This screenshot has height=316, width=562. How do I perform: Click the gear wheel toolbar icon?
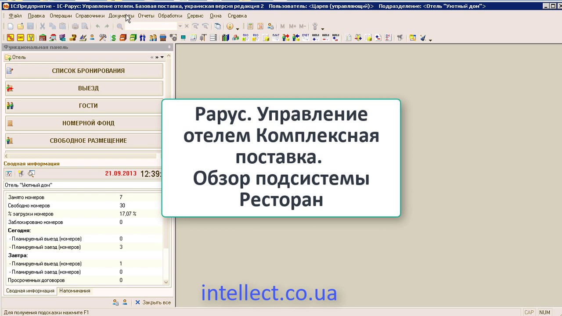173,38
